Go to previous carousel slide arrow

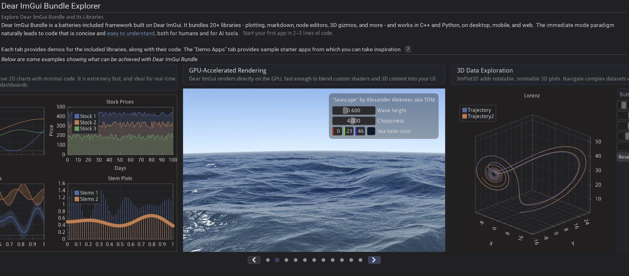(x=254, y=260)
